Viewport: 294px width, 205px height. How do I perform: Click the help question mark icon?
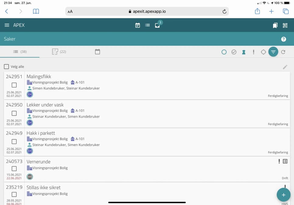(283, 39)
